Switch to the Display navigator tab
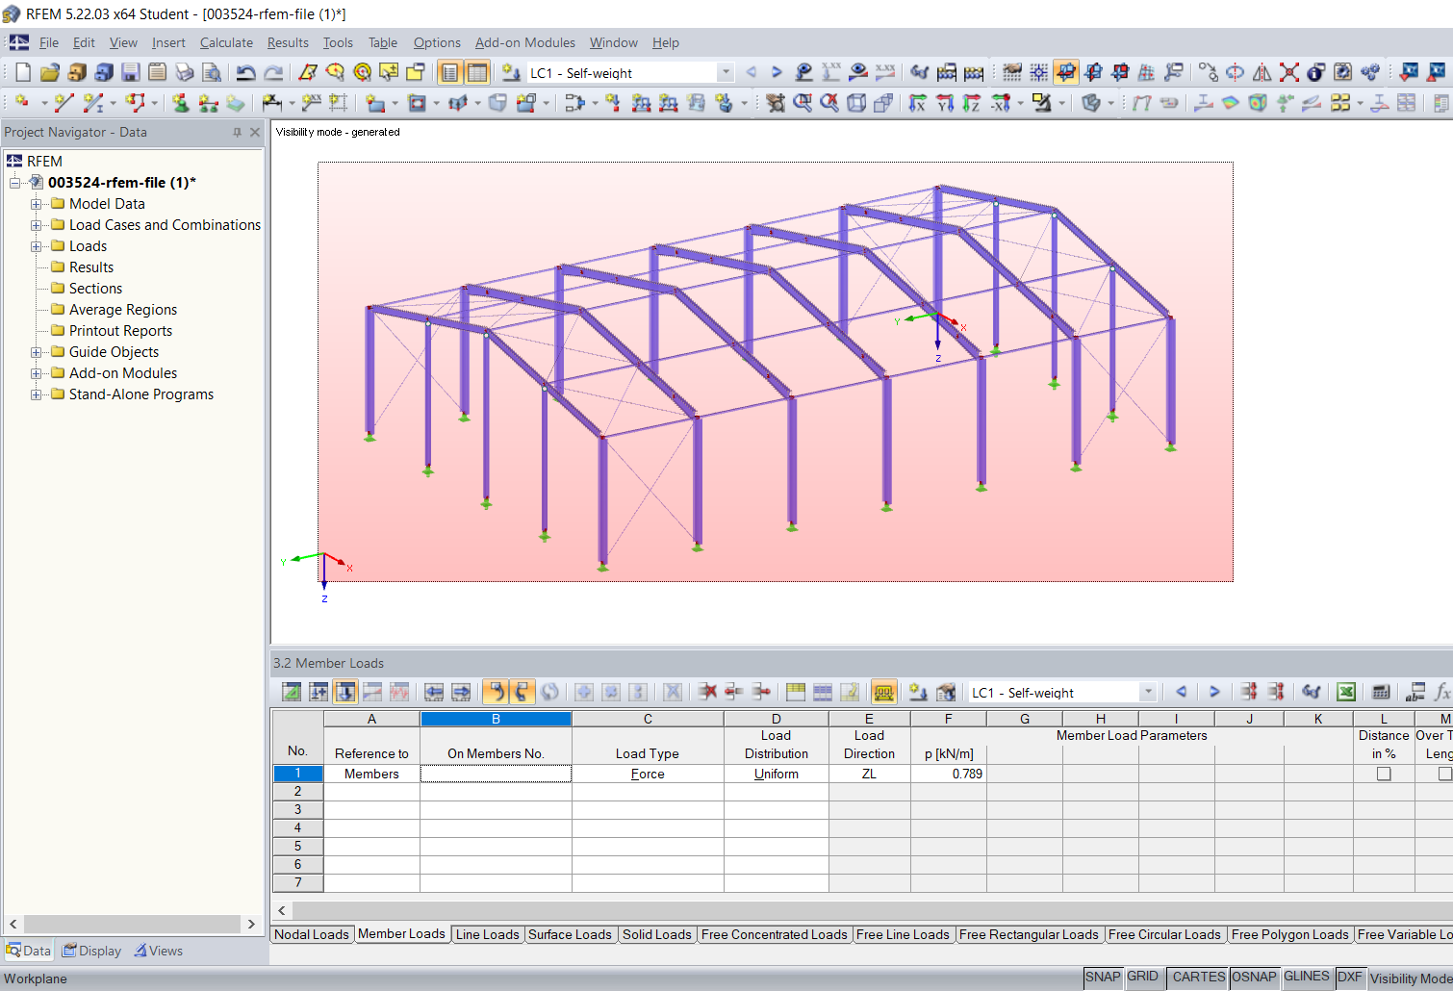Viewport: 1453px width, 991px height. [x=92, y=951]
